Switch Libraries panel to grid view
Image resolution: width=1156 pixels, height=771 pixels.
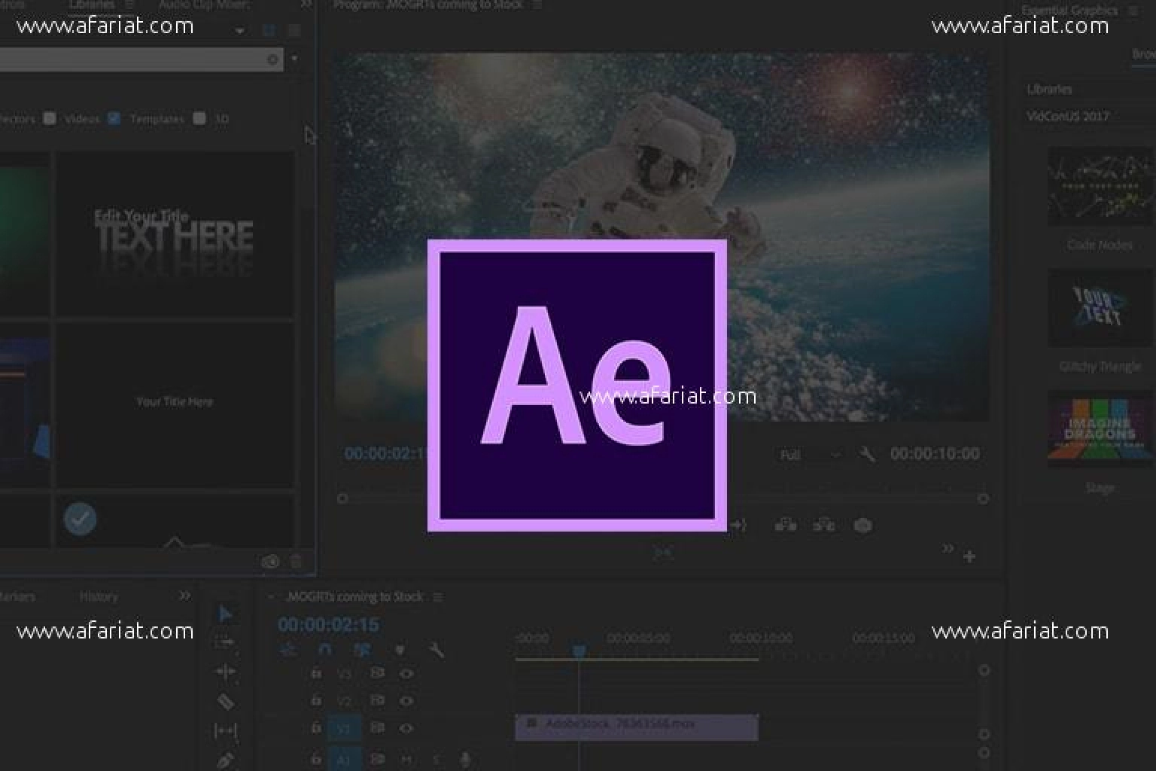tap(269, 31)
